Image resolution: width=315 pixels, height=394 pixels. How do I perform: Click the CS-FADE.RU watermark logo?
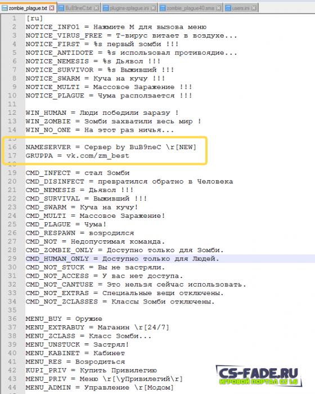pyautogui.click(x=259, y=376)
